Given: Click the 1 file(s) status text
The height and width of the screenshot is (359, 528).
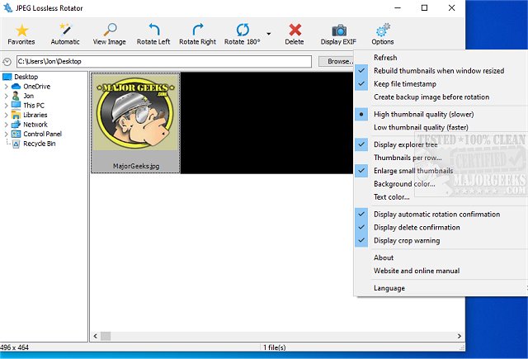Looking at the screenshot, I should [x=275, y=347].
